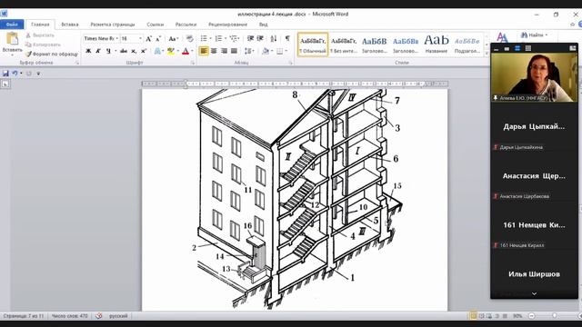This screenshot has width=582, height=327.
Task: Apply the Подзаголовок style
Action: [x=467, y=45]
